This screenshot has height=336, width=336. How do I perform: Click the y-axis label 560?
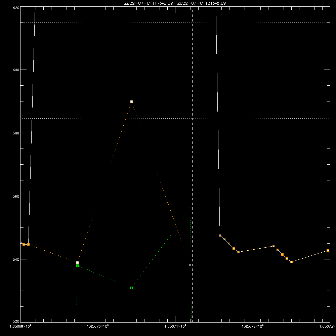pos(16,196)
